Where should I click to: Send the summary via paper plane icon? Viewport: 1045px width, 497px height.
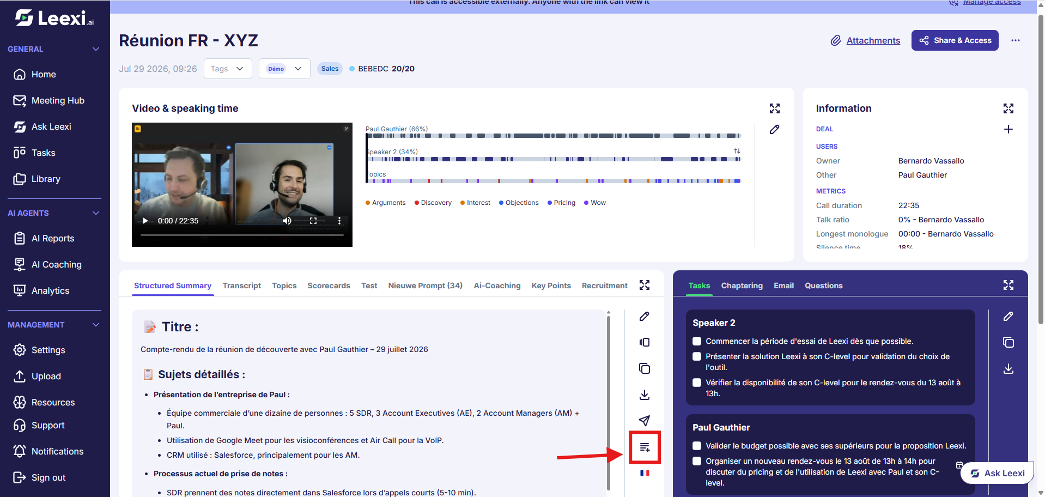(644, 420)
